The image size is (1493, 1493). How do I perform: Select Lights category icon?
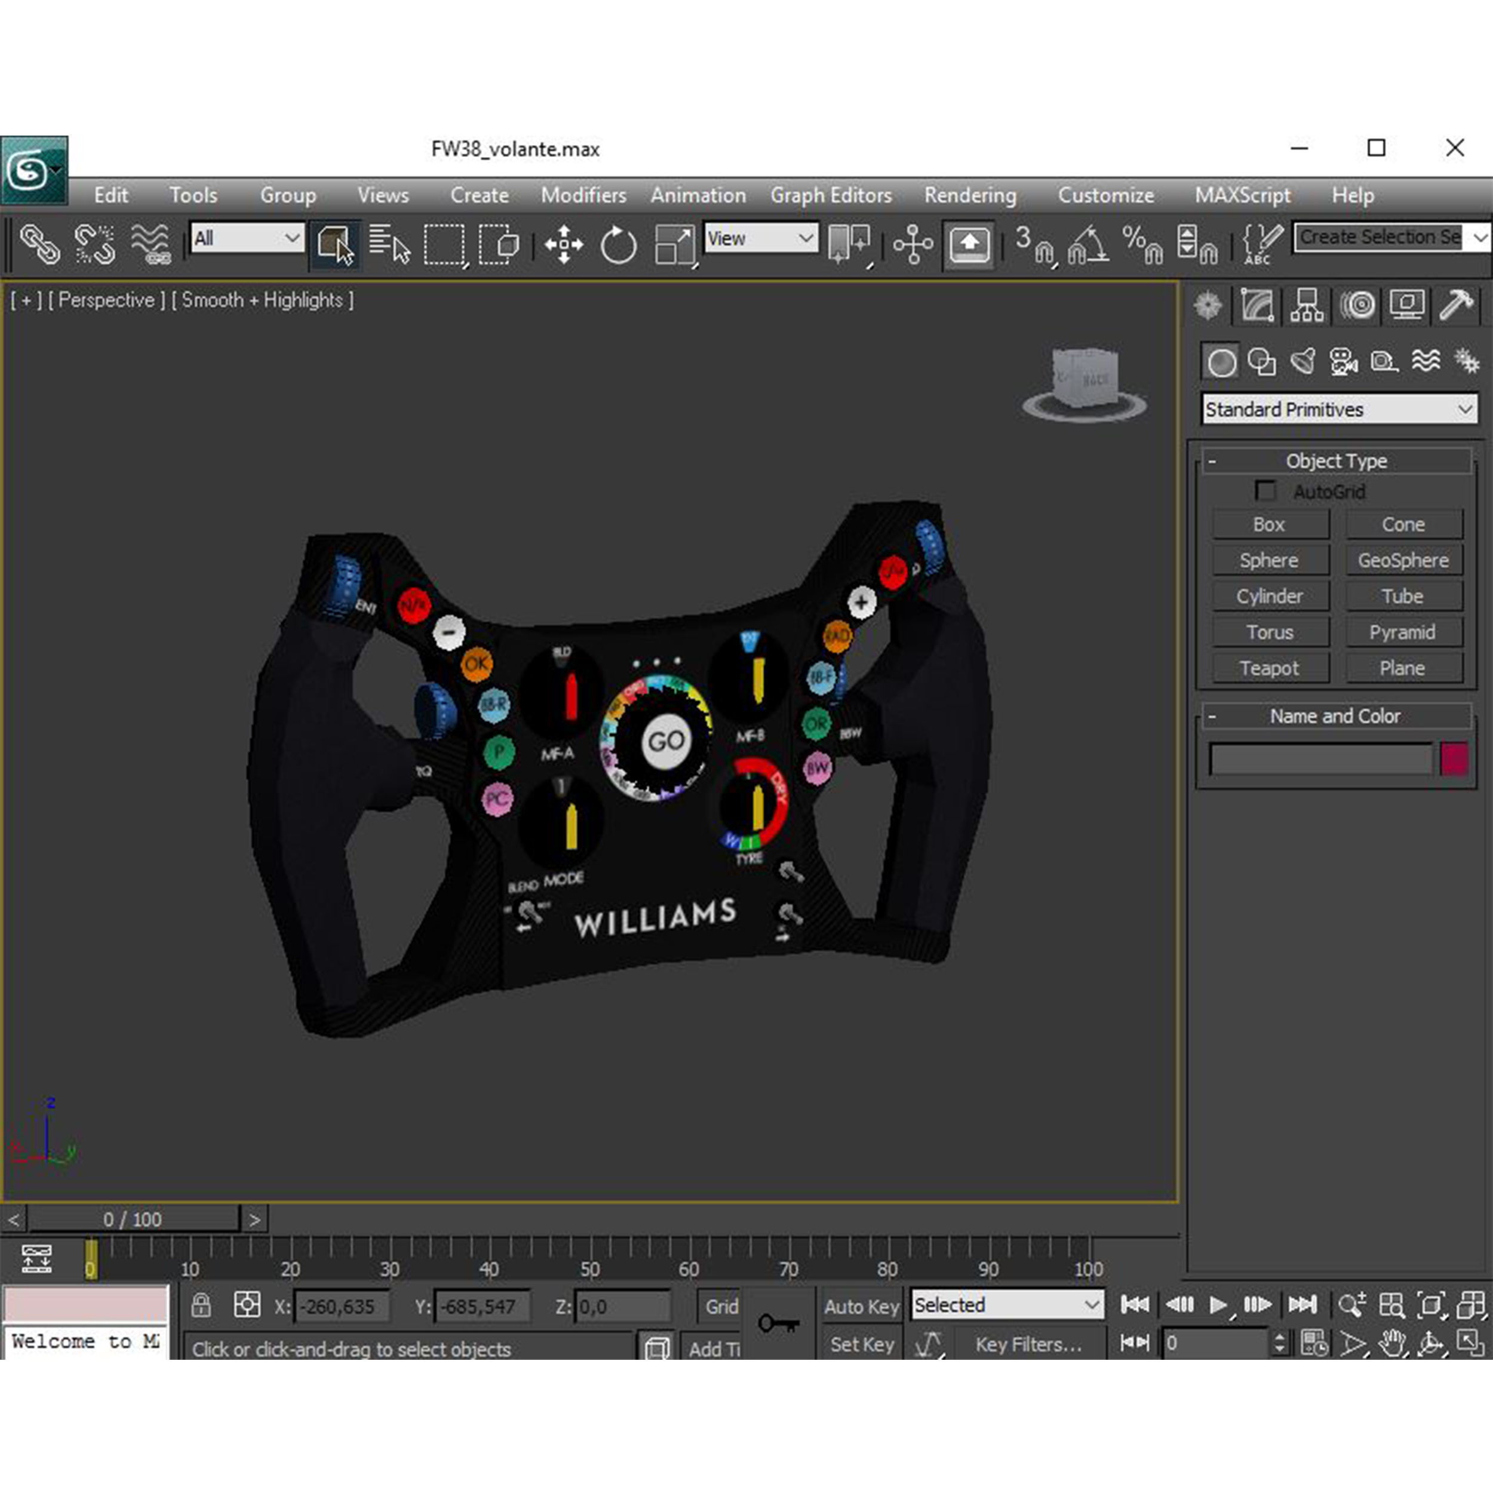[1303, 362]
